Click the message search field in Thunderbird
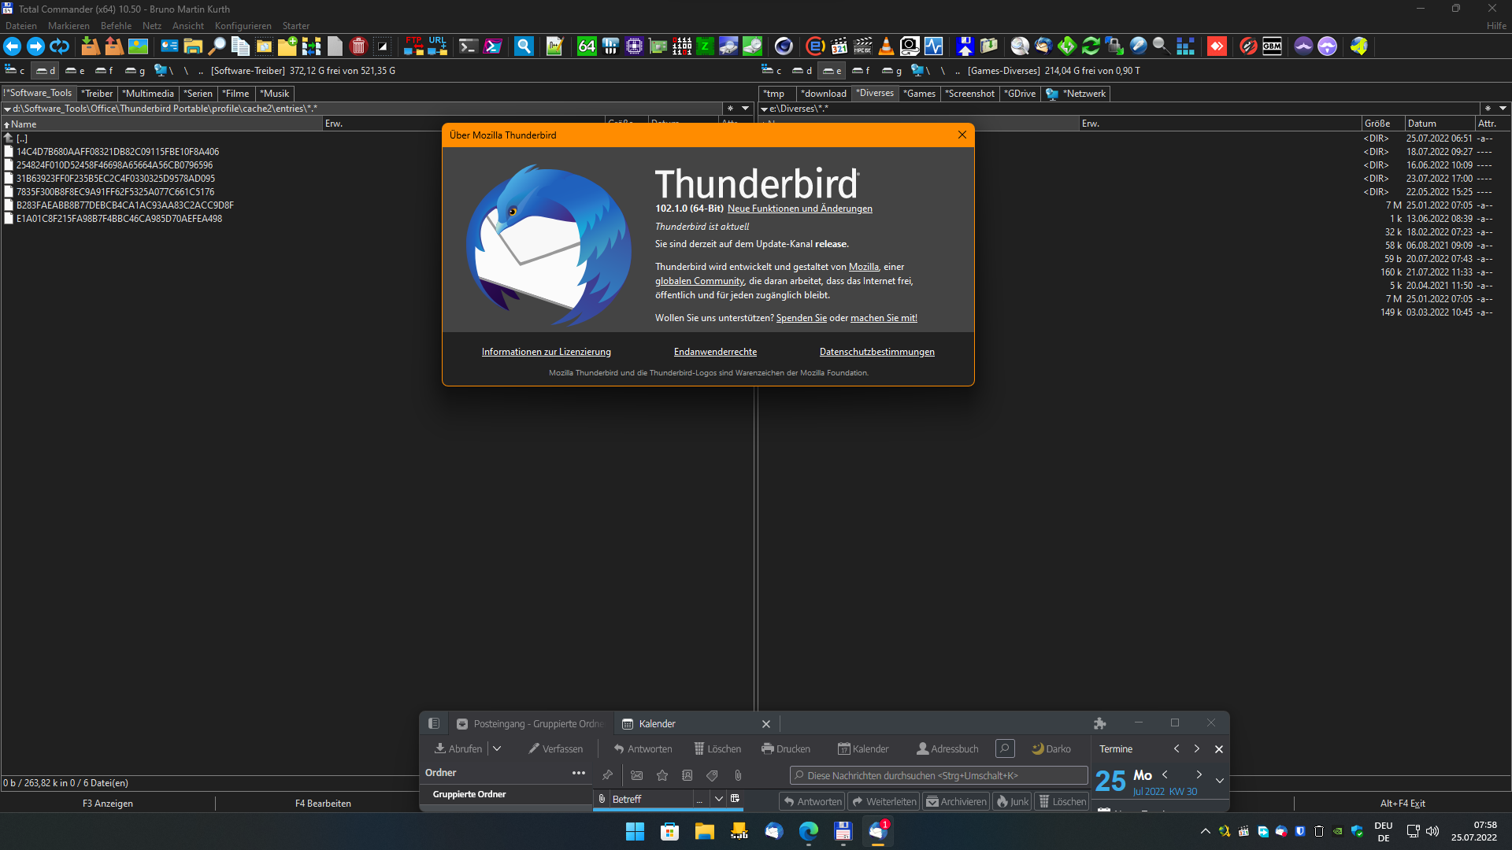 [x=939, y=775]
